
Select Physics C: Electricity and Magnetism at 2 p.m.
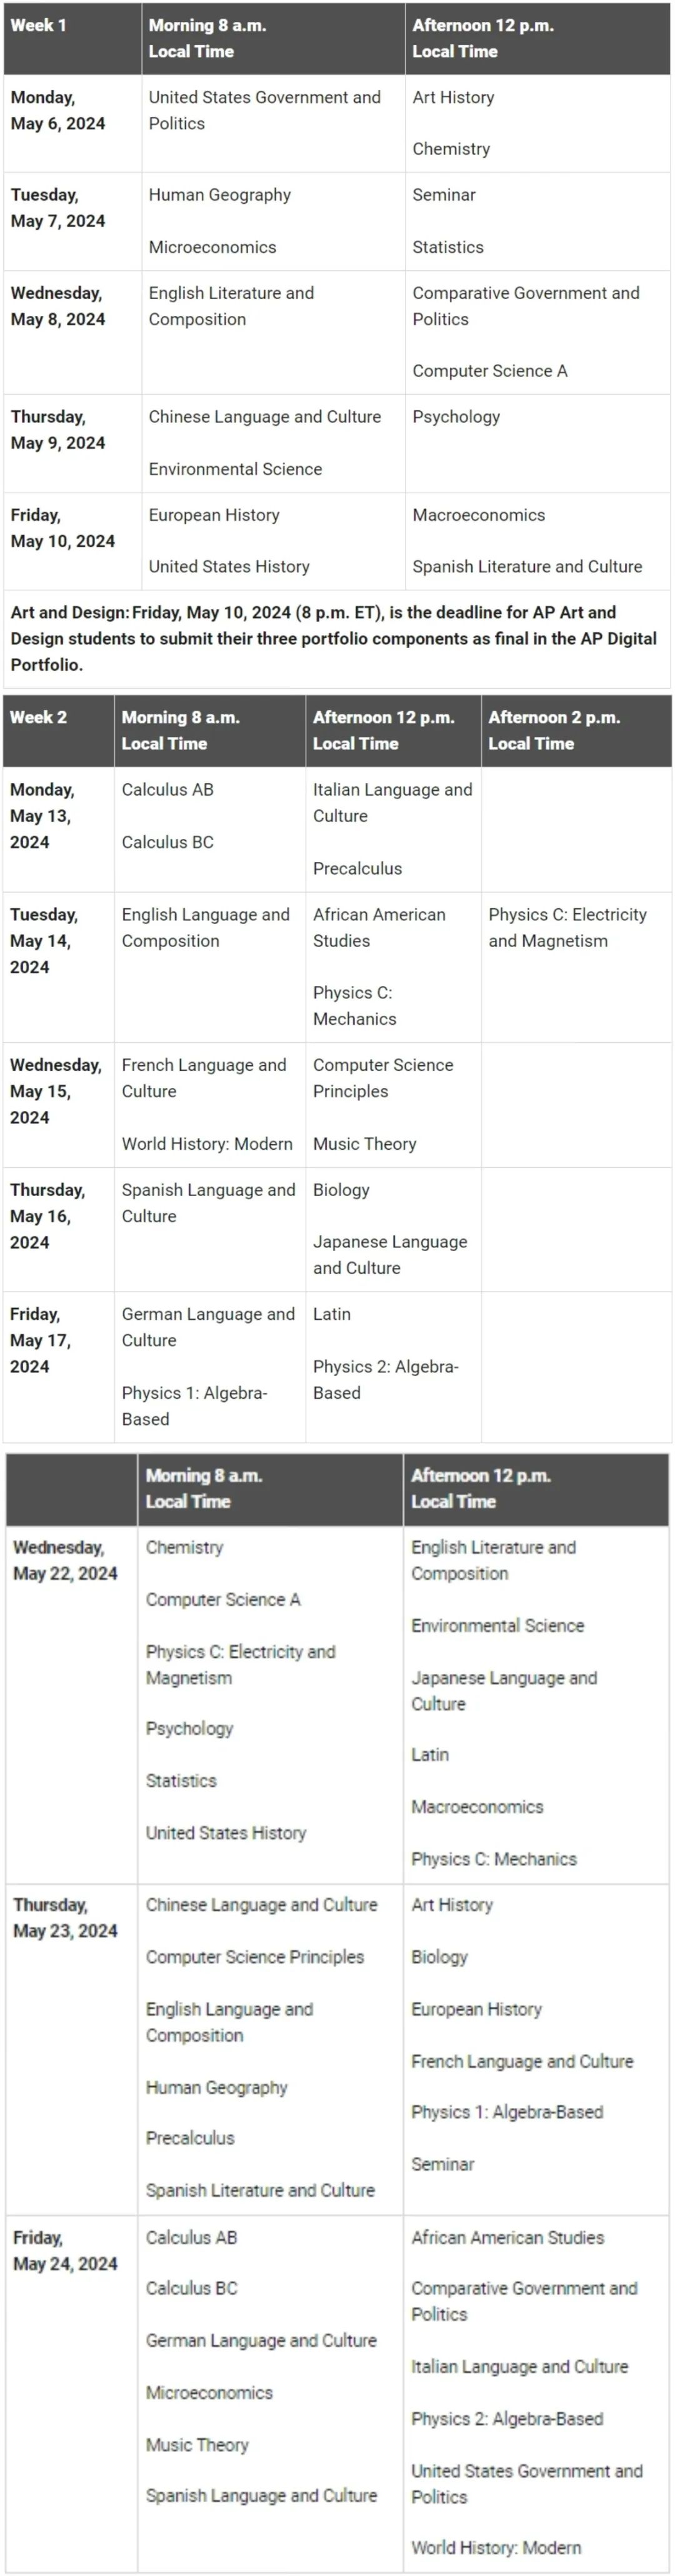tap(567, 928)
